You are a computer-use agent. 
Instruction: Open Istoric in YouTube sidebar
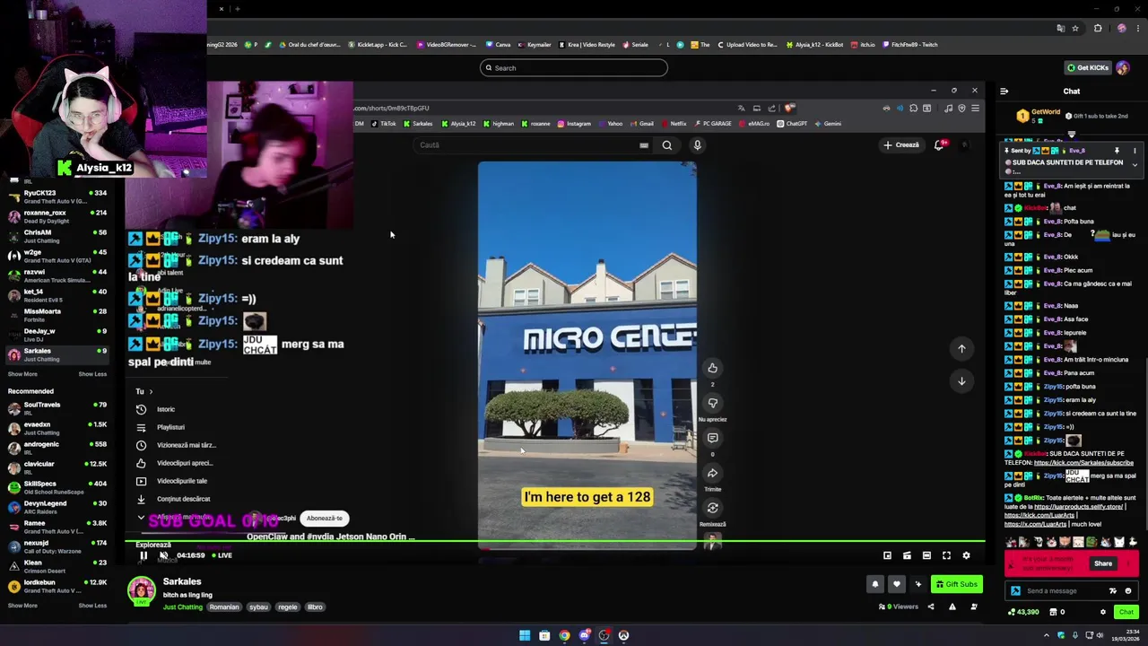tap(165, 409)
